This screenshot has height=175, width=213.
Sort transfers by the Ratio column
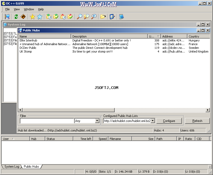pyautogui.click(x=189, y=139)
